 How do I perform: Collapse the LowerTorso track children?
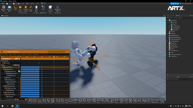(3, 67)
